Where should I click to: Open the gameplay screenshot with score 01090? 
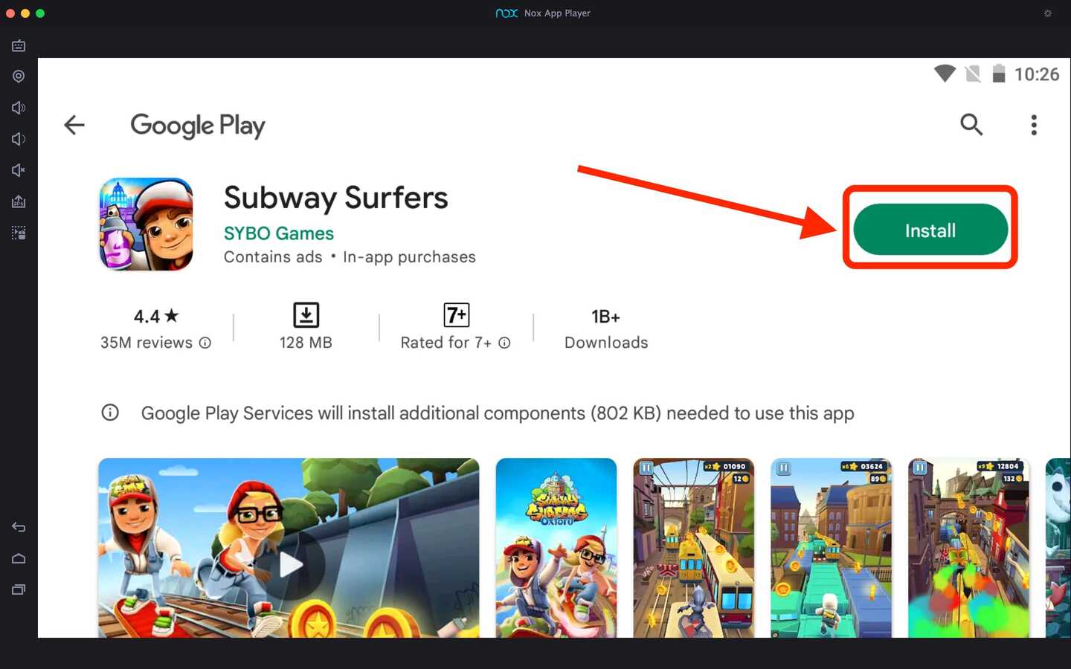click(x=693, y=548)
